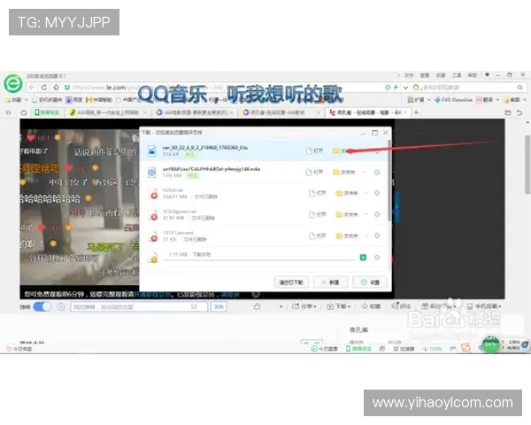
Task: Switch to the active 夜孔雀 Letv video tab
Action: coord(369,112)
